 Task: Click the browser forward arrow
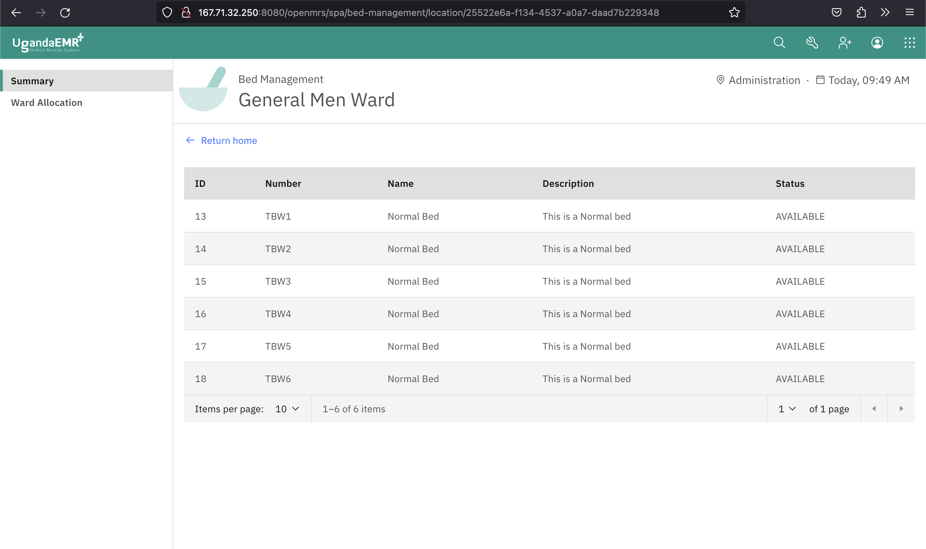point(41,13)
